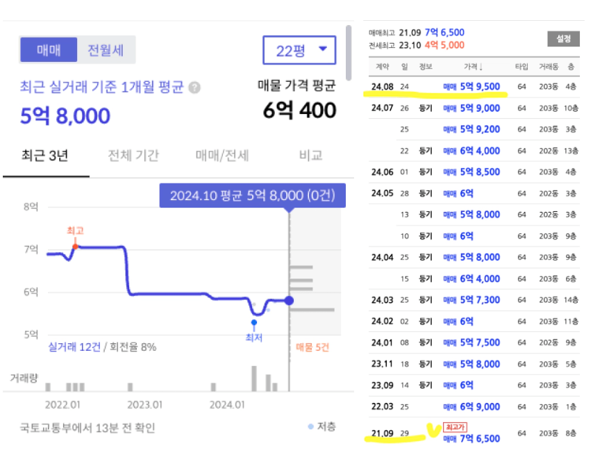The height and width of the screenshot is (464, 593).
Task: Open the 22평 size dropdown
Action: (299, 50)
